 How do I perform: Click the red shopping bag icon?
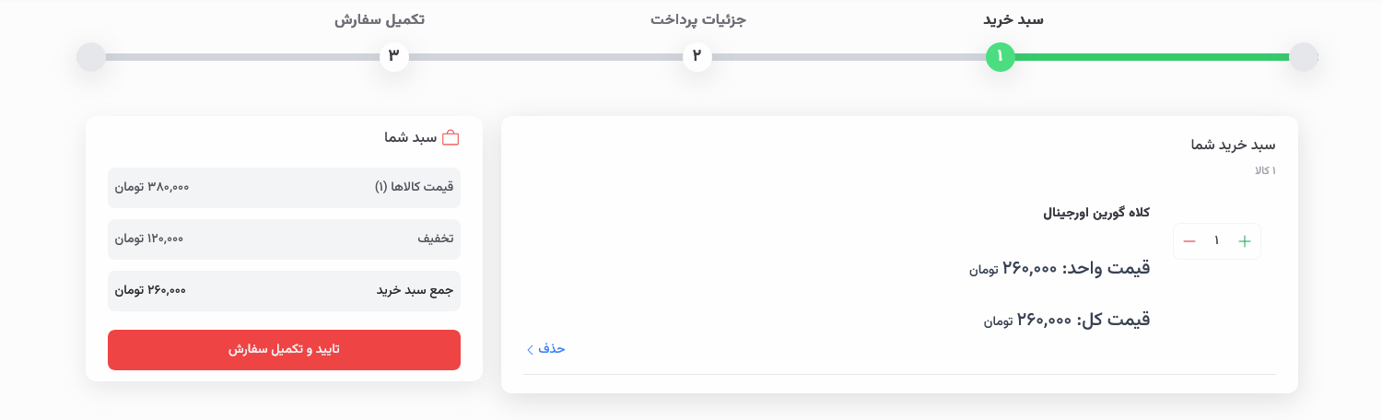click(x=451, y=138)
